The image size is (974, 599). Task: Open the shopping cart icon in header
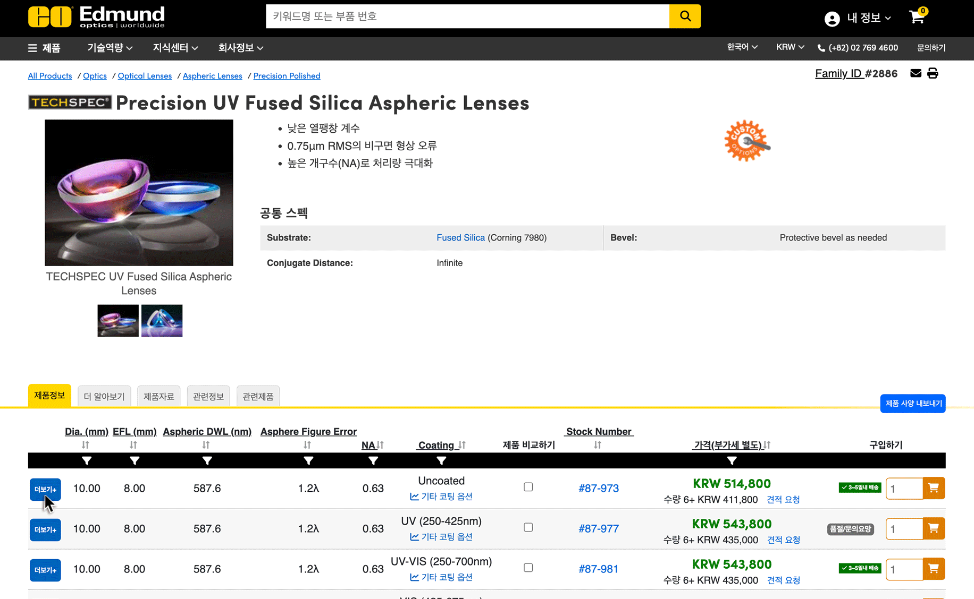point(917,17)
